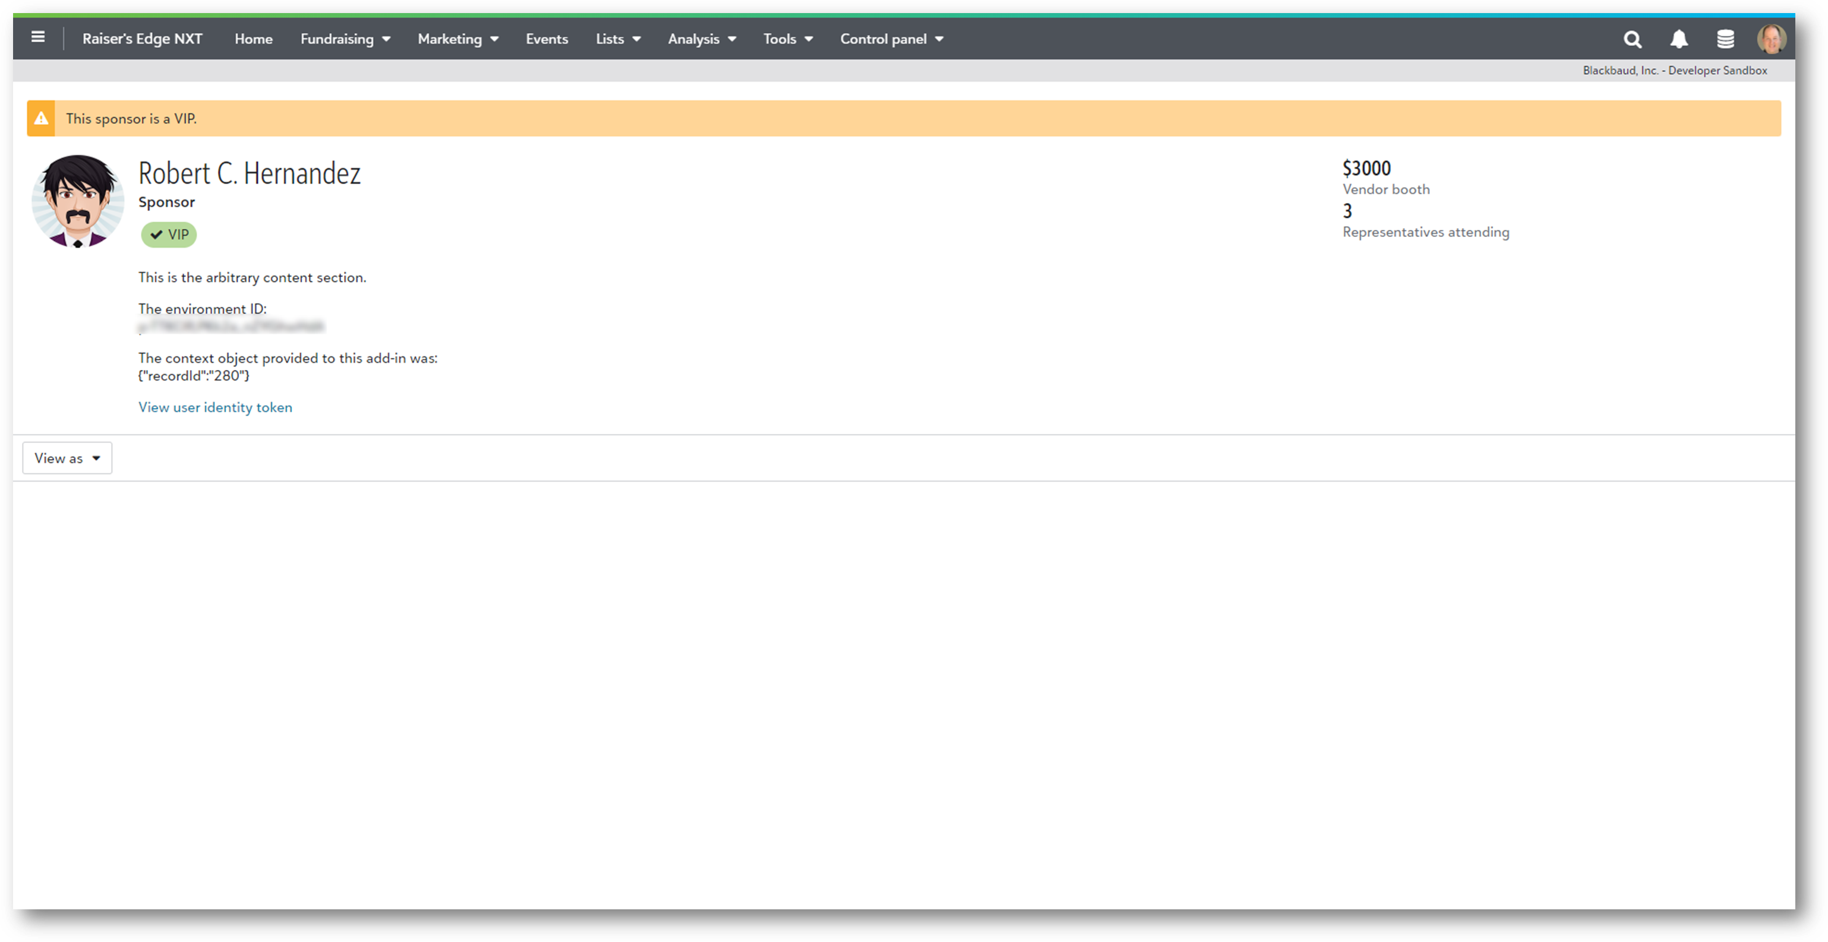1828x942 pixels.
Task: Click View user identity token link
Action: point(215,407)
